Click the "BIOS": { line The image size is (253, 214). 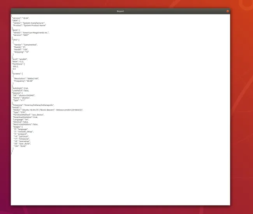pos(16,30)
